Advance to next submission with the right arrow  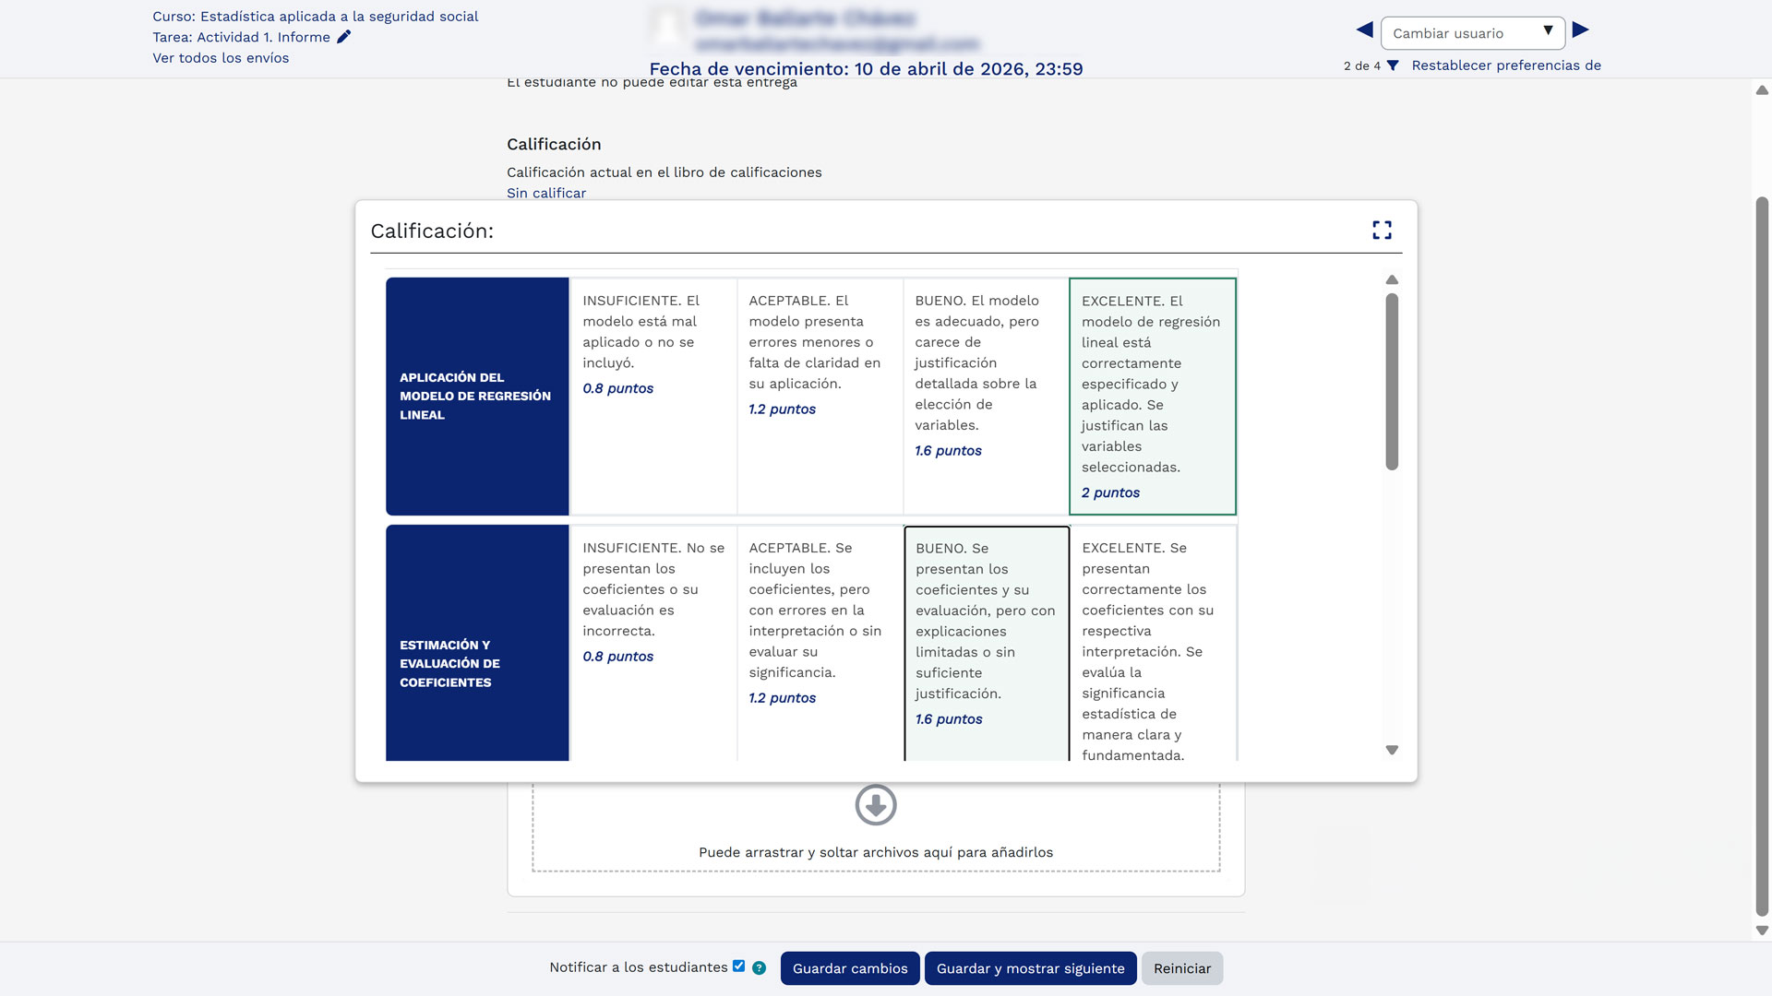point(1580,30)
